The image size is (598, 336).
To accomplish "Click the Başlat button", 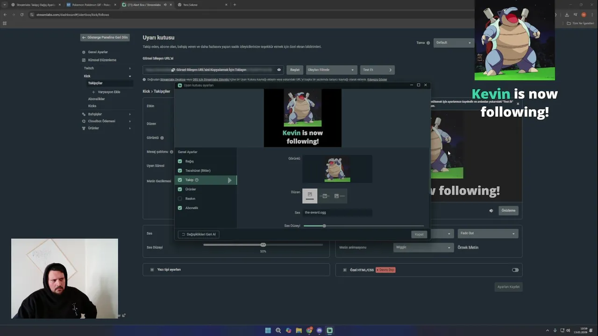I will click(x=295, y=70).
